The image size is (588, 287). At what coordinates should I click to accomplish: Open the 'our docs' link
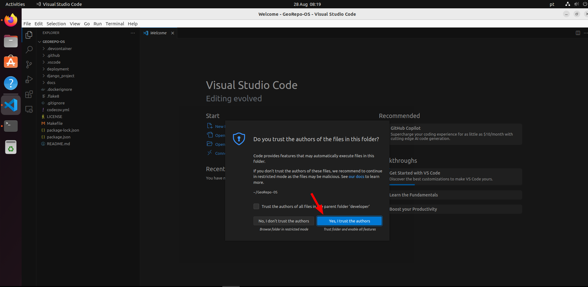356,177
